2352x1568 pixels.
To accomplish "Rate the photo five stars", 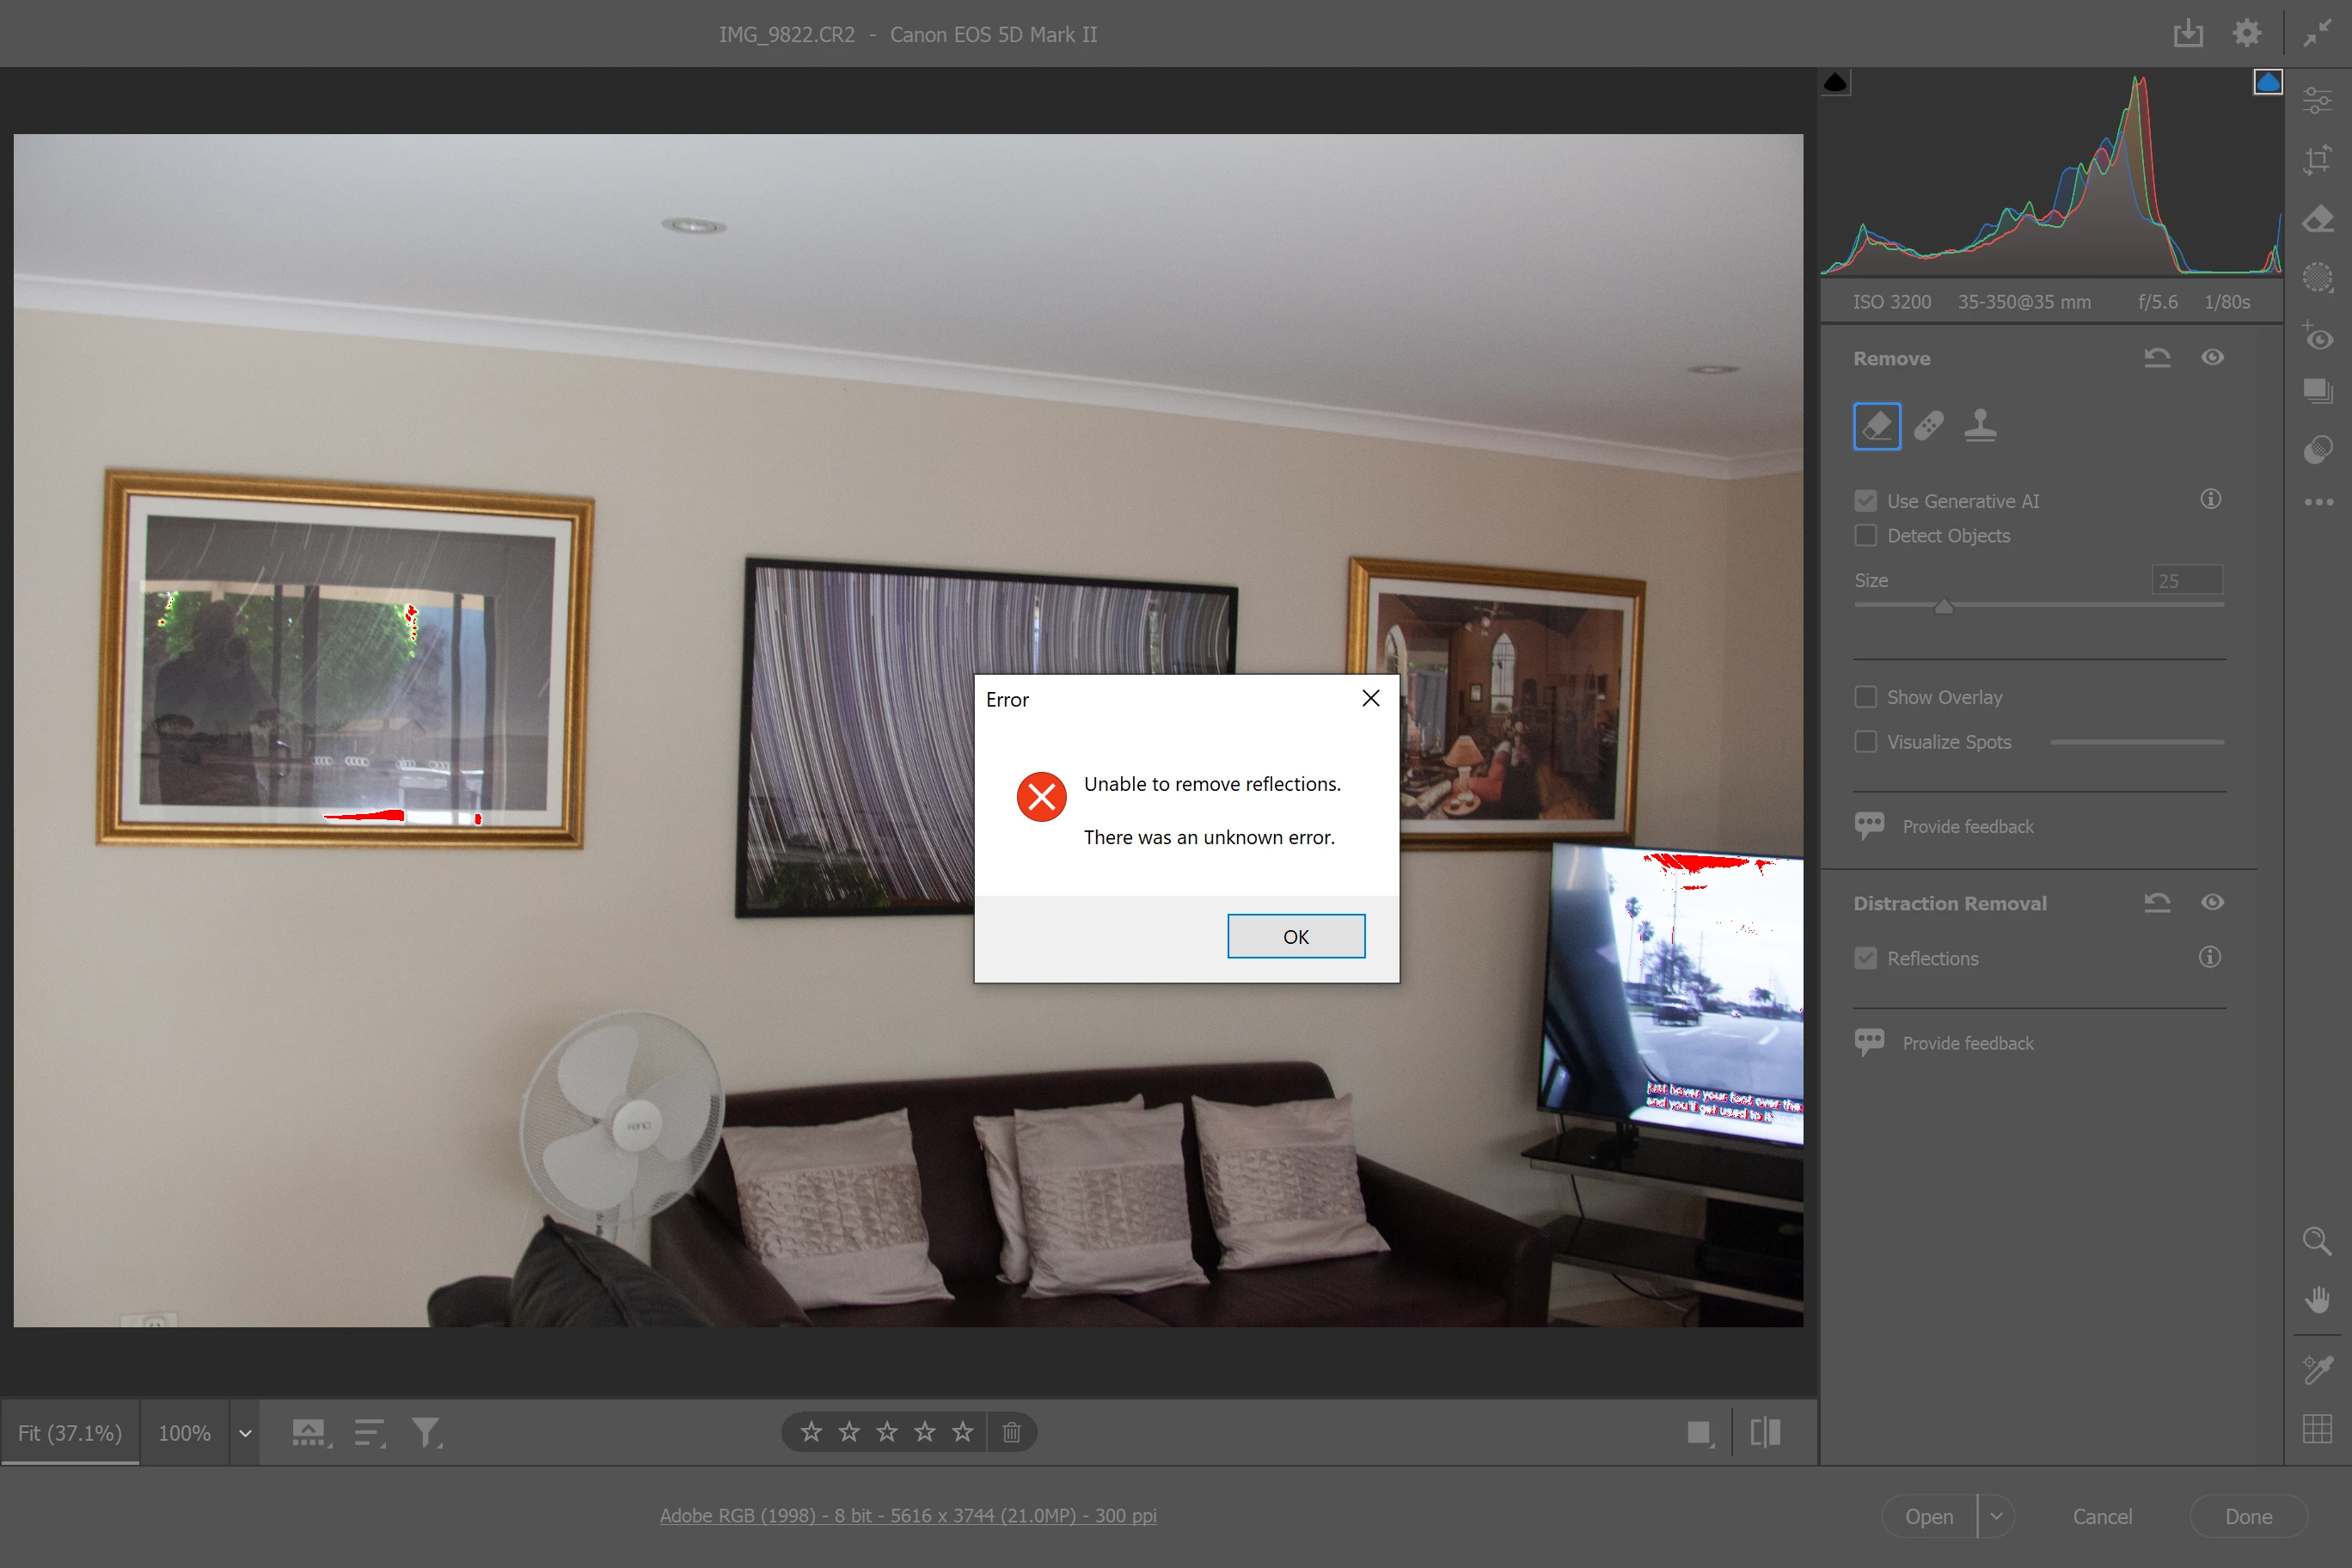I will (962, 1432).
